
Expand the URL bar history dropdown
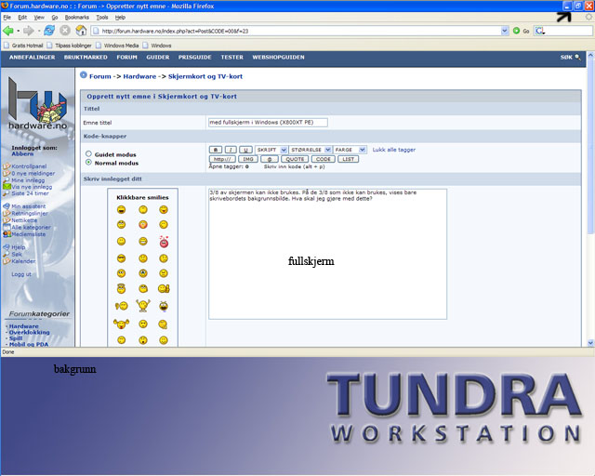tap(504, 31)
